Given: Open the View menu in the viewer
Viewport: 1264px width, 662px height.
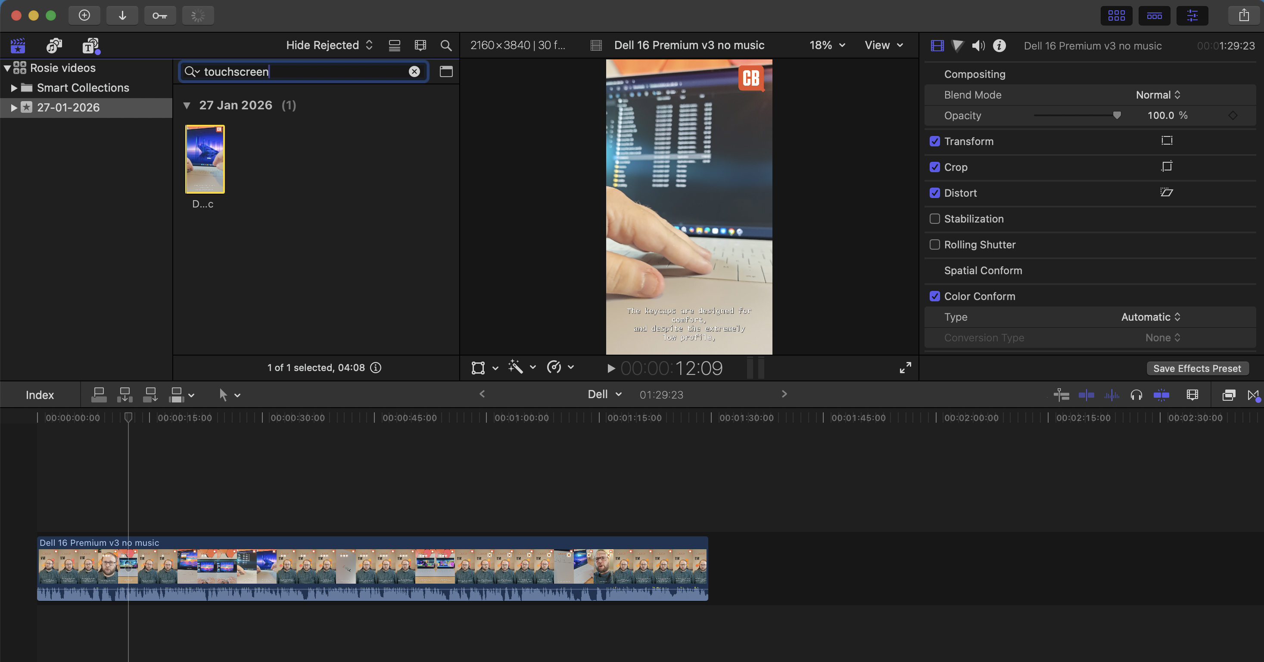Looking at the screenshot, I should [x=883, y=45].
